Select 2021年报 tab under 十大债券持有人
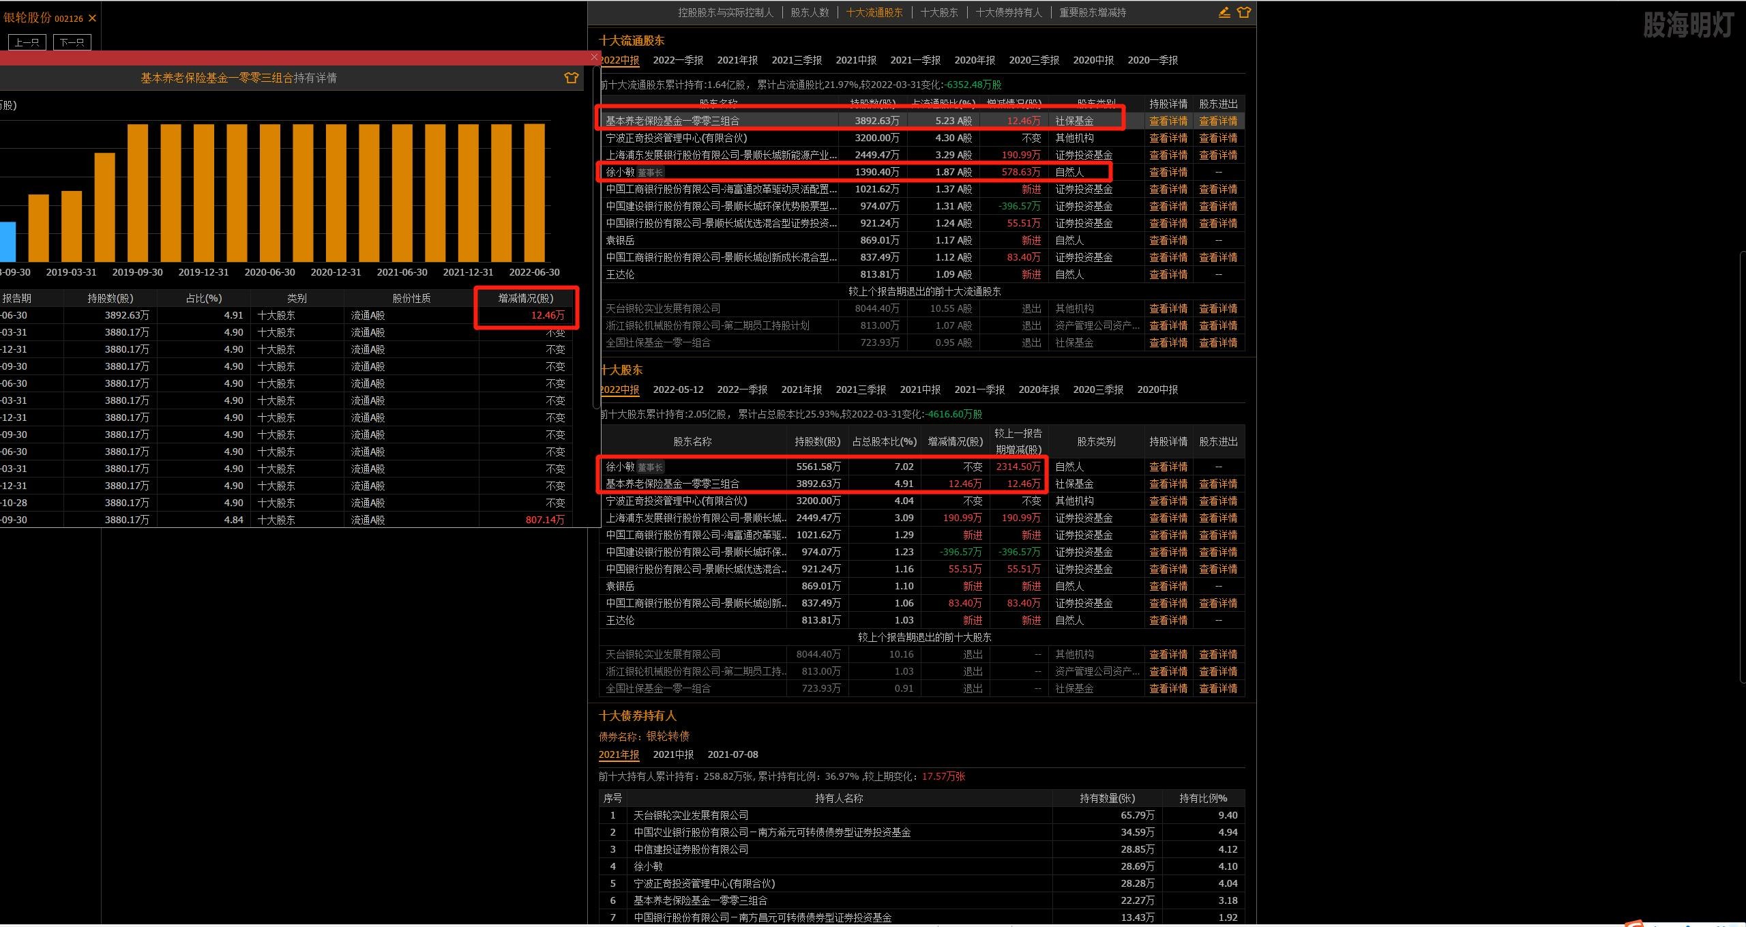The width and height of the screenshot is (1746, 927). click(619, 754)
